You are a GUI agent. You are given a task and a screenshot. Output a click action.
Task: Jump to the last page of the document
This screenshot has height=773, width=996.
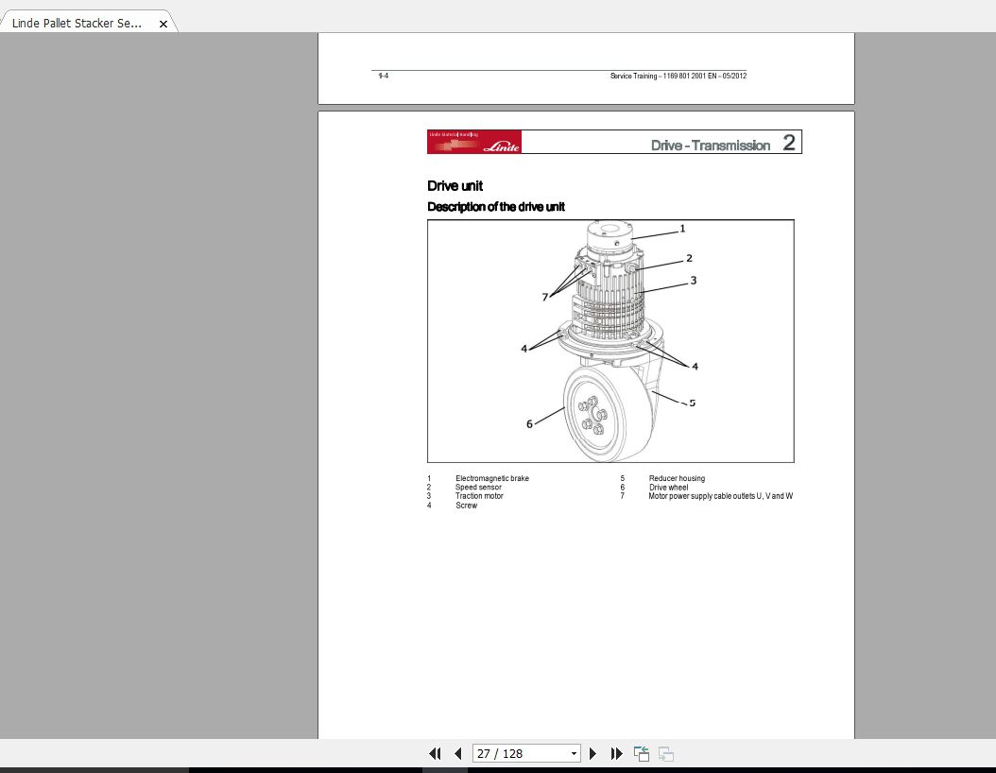[x=616, y=753]
